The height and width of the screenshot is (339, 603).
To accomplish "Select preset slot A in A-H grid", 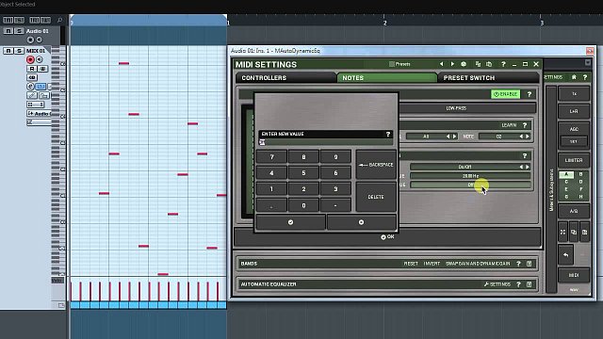I will (x=566, y=174).
